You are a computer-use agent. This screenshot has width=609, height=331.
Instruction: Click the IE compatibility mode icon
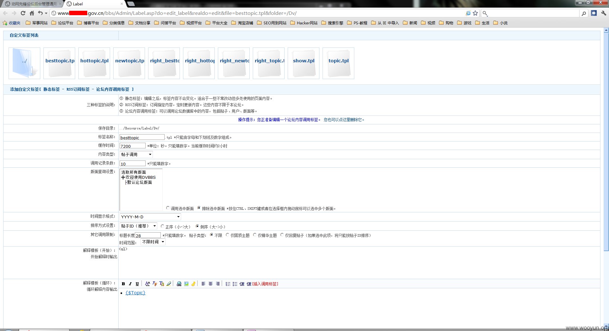(x=468, y=13)
